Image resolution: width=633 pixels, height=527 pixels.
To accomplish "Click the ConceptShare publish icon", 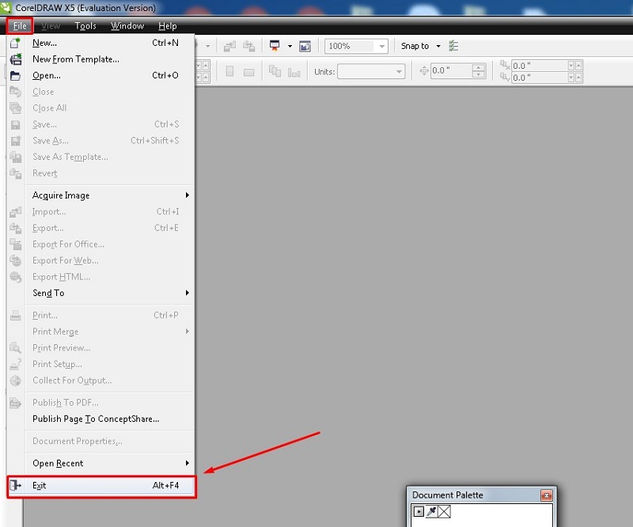I will [x=16, y=419].
